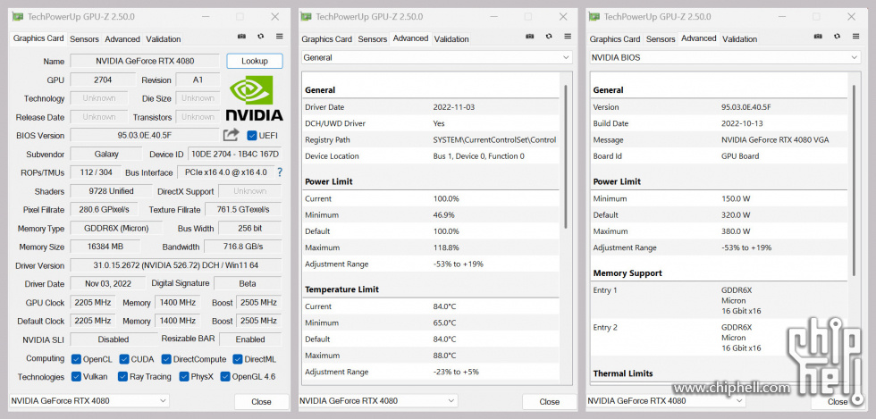Click the scrollbar in the General window's list

tap(566, 156)
